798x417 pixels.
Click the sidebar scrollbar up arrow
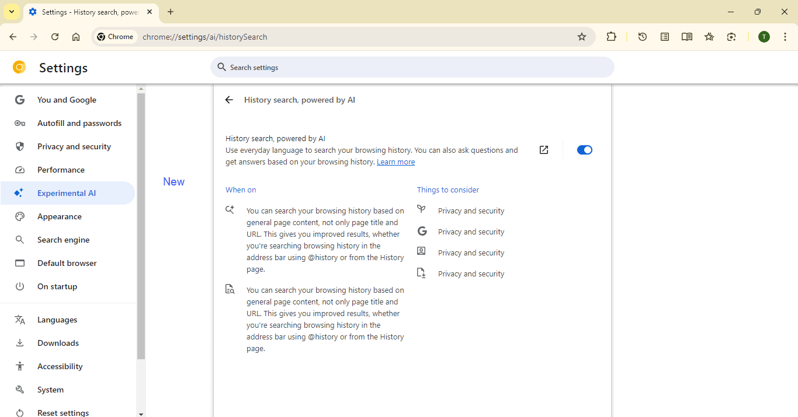click(x=141, y=89)
